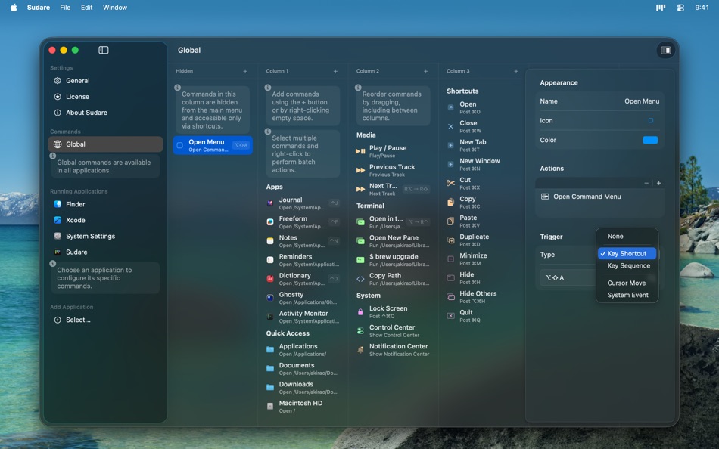Screen dimensions: 719x449
Task: Select Xcode under Running Applications
Action: click(105, 221)
